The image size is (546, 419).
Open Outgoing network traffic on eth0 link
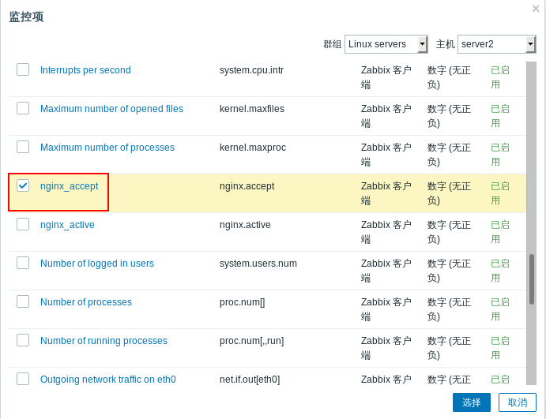click(x=108, y=379)
